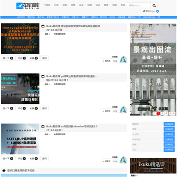The image size is (177, 177).
Task: Open the 活动 menu item
Action: click(98, 5)
